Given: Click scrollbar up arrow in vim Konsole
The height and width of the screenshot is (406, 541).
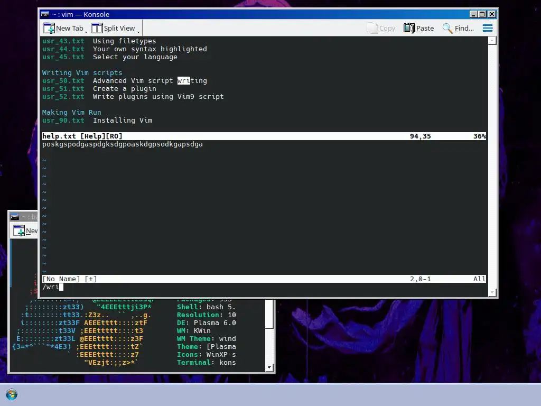Looking at the screenshot, I should point(492,41).
